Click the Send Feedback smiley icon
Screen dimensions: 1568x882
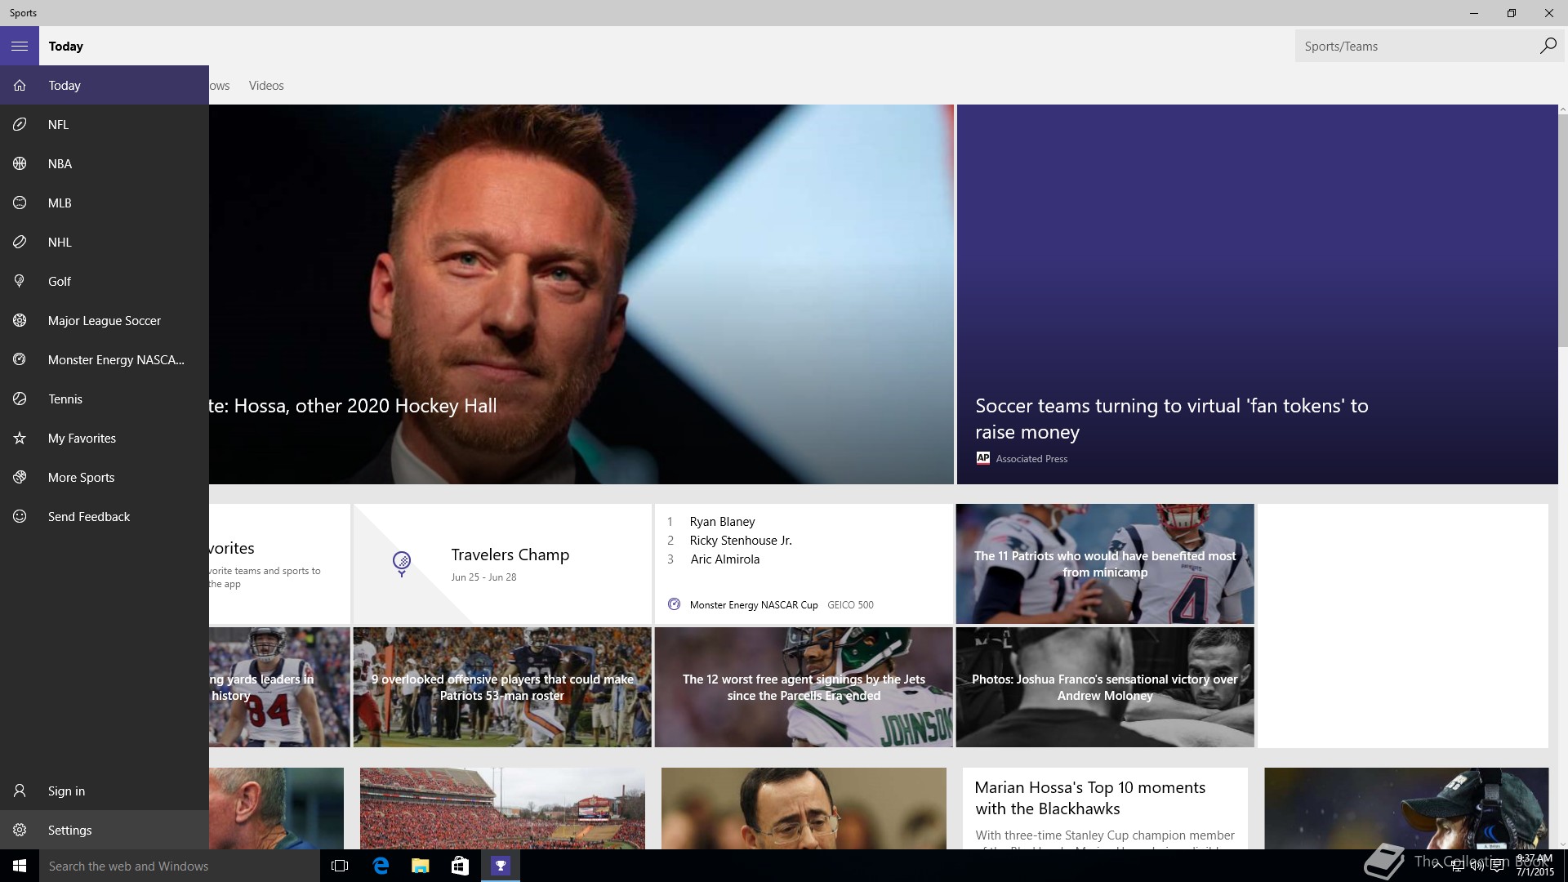(20, 516)
